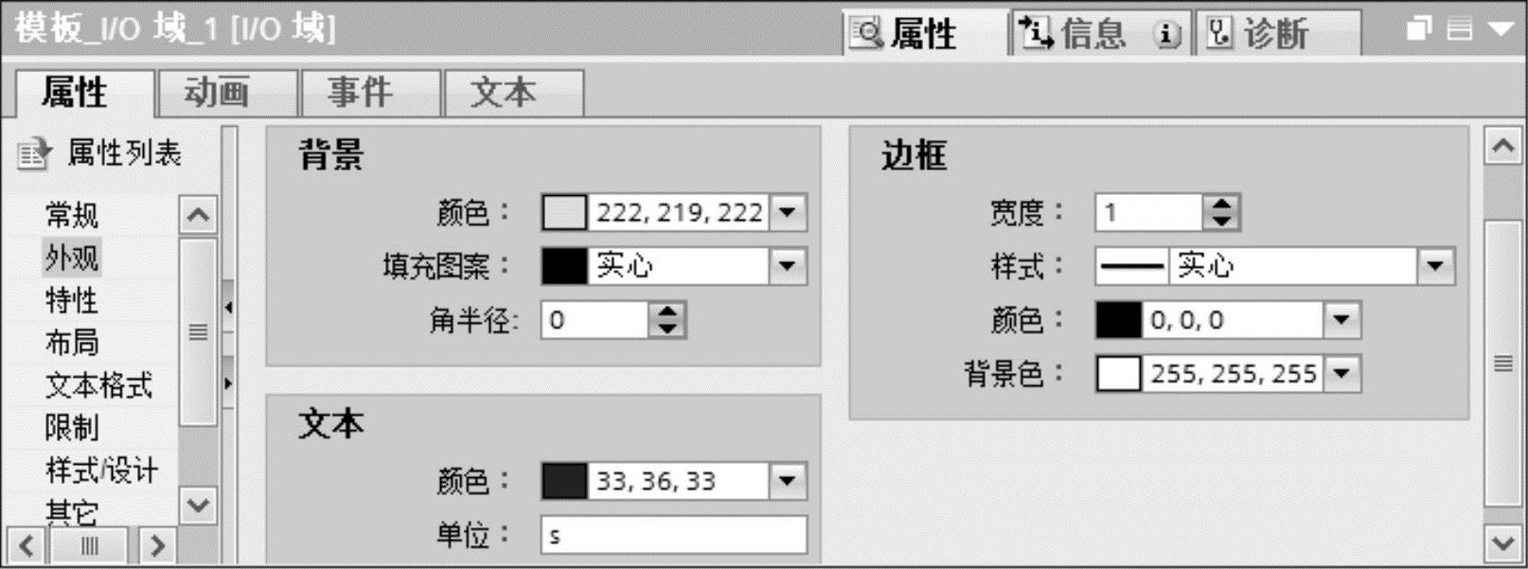Decrease the border 宽度 width value
This screenshot has height=569, width=1528.
(x=1222, y=222)
